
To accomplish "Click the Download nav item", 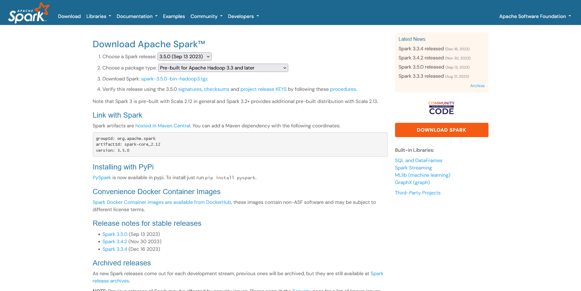I will click(69, 16).
